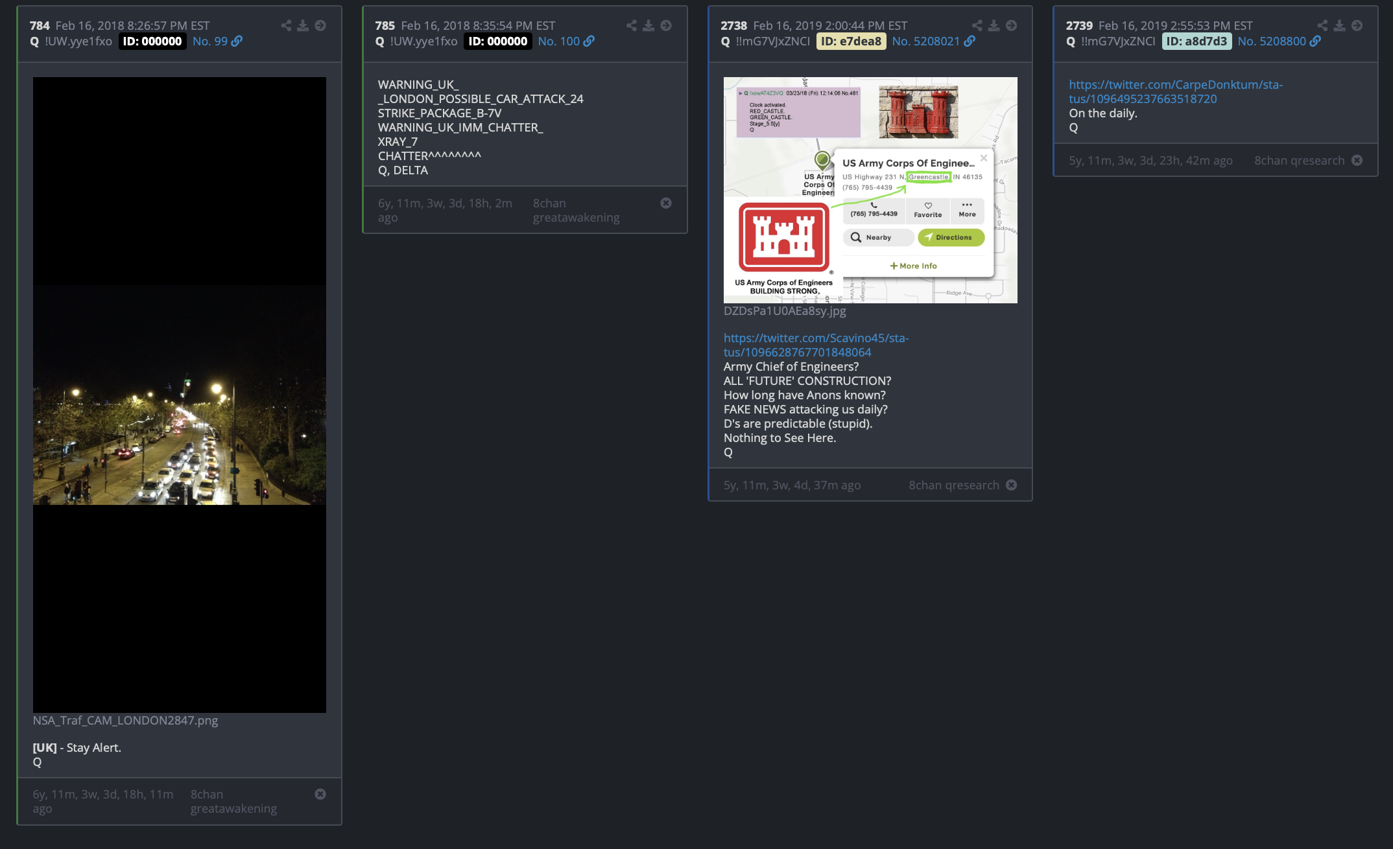The width and height of the screenshot is (1393, 849).
Task: Open the No. 100 post link
Action: pos(566,41)
